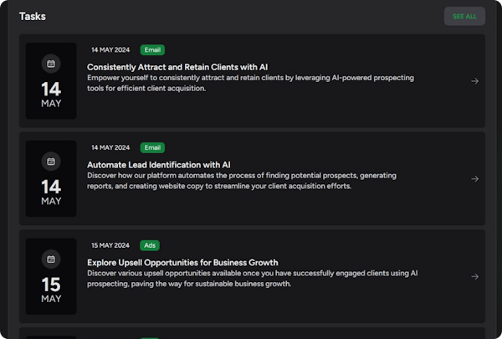Viewport: 502px width, 339px height.
Task: Click calendar icon on Automate Lead Identification task
Action: pos(51,162)
